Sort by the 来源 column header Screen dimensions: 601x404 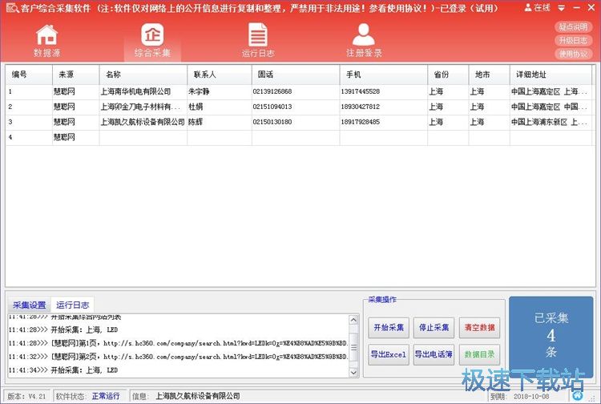[76, 75]
